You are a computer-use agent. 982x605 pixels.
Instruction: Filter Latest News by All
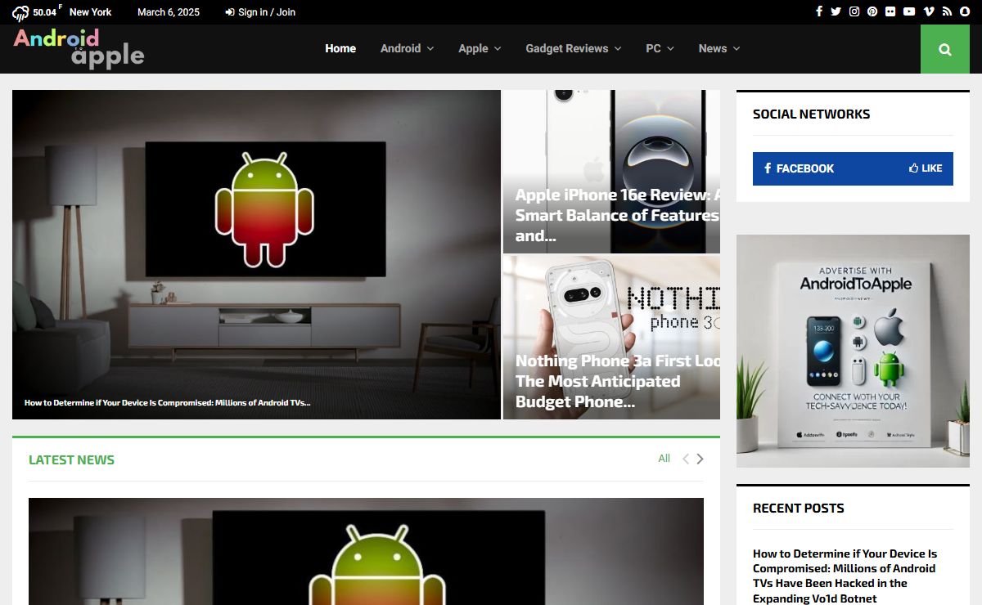pyautogui.click(x=664, y=459)
